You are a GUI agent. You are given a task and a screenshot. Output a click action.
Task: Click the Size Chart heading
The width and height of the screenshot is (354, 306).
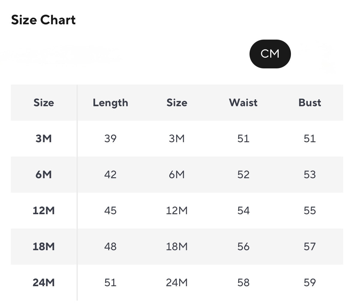click(43, 20)
